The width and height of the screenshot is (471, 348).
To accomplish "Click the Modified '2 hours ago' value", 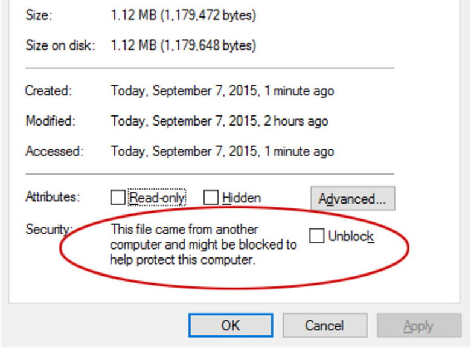I will [219, 121].
